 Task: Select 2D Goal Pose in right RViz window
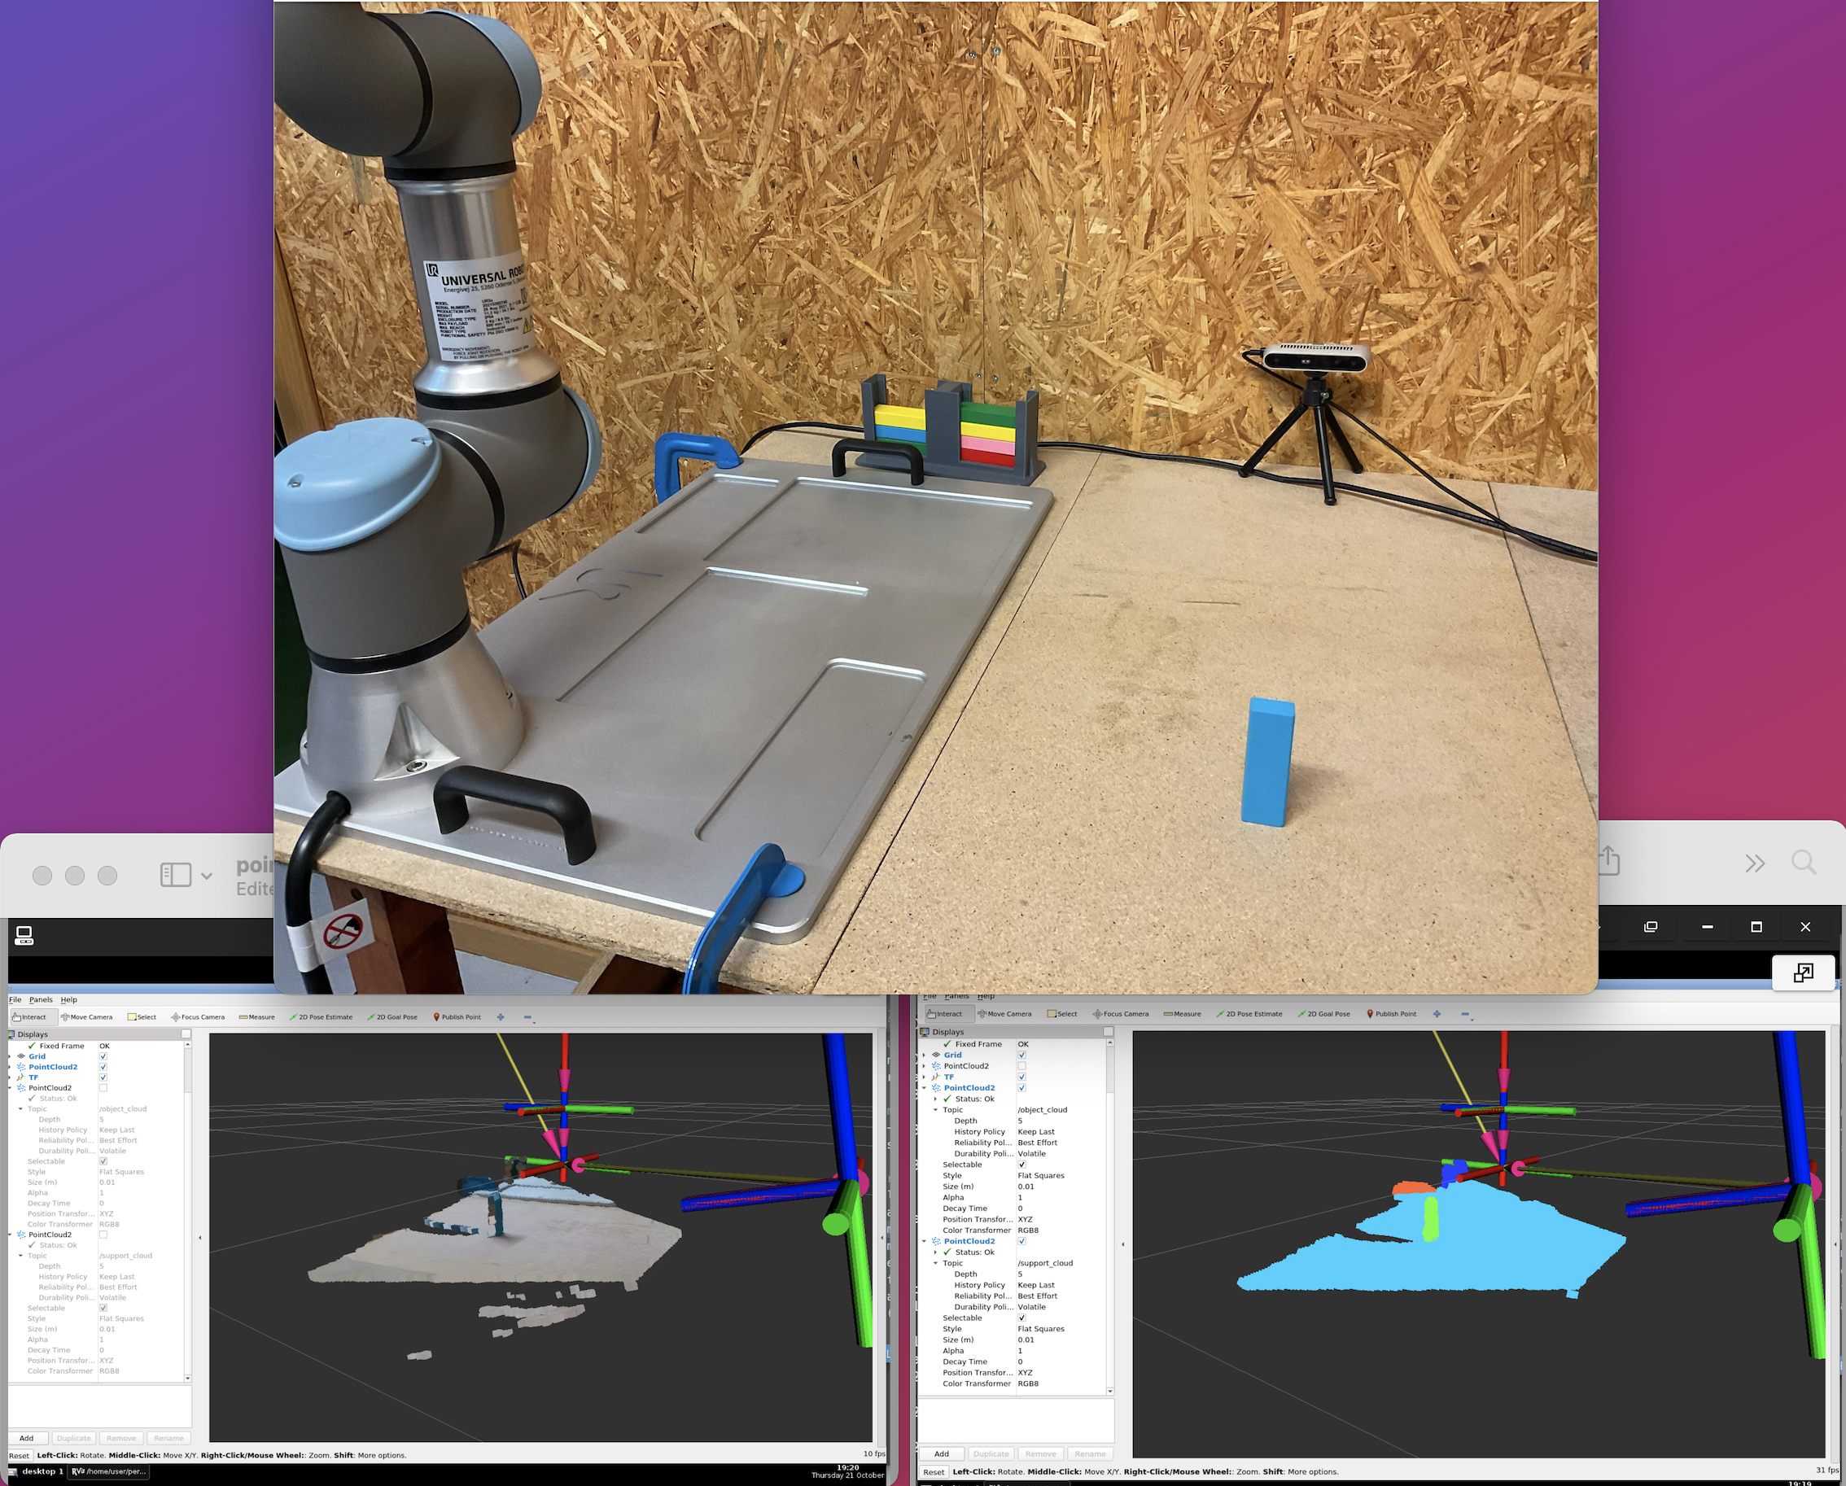coord(1323,1013)
